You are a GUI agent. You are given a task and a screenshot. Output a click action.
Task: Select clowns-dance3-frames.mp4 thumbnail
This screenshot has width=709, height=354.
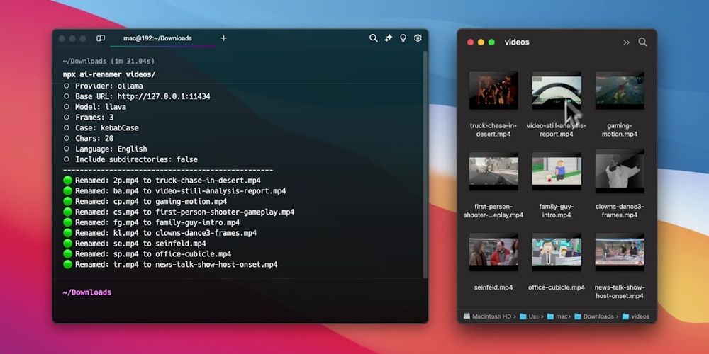tap(620, 171)
